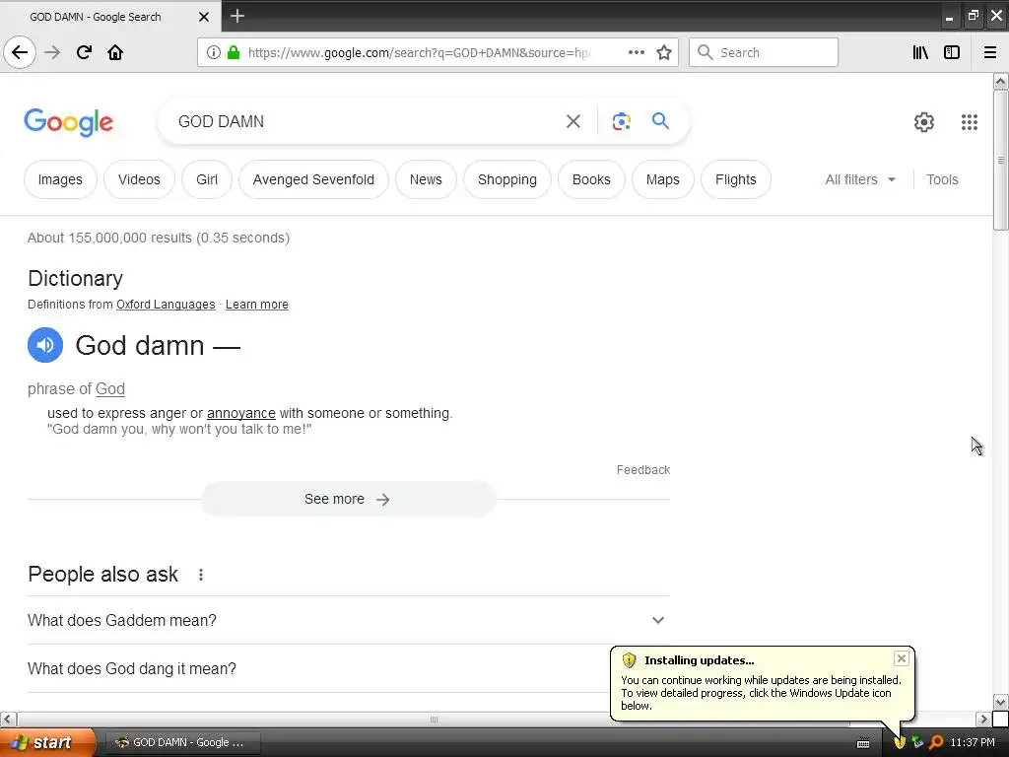
Task: Open the Firefox home page icon
Action: [115, 52]
